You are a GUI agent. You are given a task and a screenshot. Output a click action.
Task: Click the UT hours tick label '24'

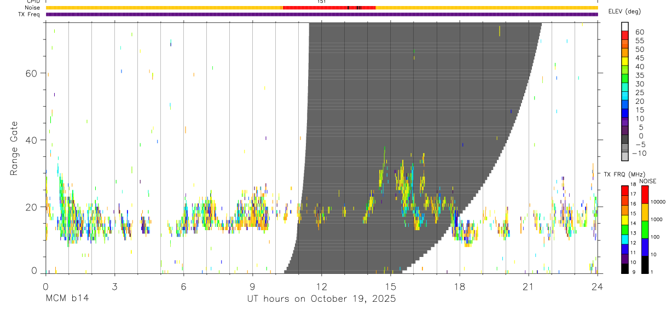[598, 286]
